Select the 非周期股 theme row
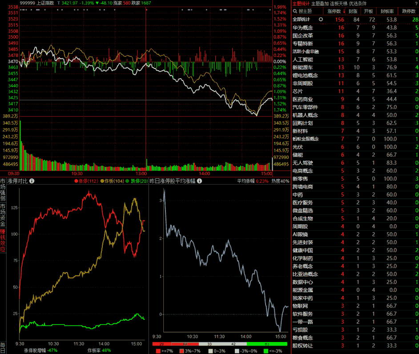419x354 pixels. coord(355,83)
